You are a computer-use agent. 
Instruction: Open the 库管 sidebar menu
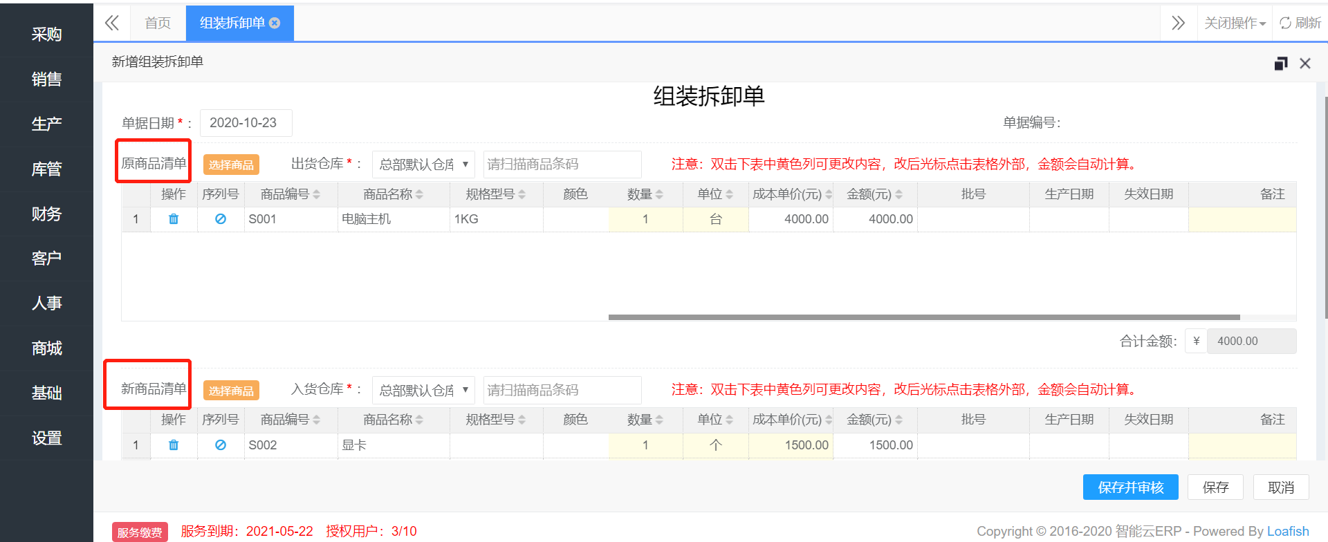46,169
